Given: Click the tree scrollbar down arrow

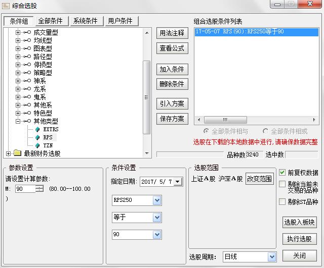Looking at the screenshot, I should pos(147,153).
